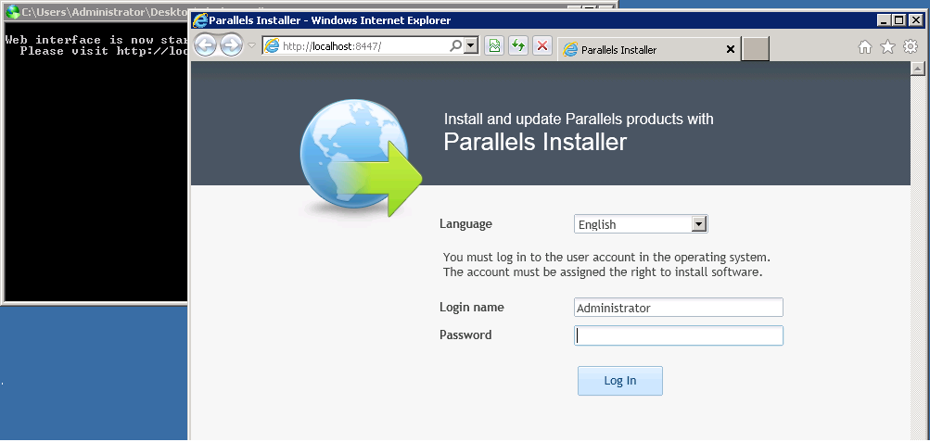The width and height of the screenshot is (930, 442).
Task: Click the Compatibility View icon
Action: (494, 45)
